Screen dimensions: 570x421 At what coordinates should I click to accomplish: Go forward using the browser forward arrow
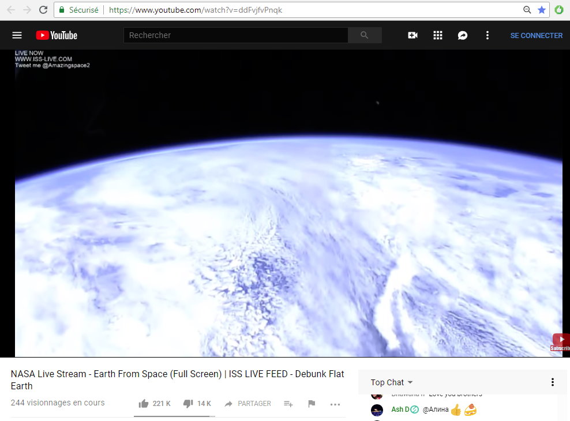point(27,10)
